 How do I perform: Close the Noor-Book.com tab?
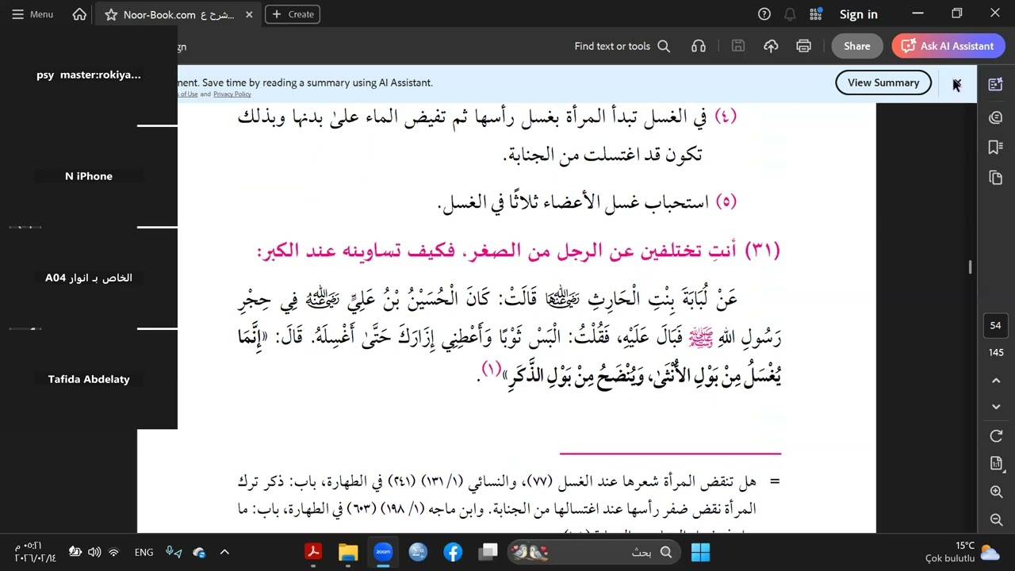[x=249, y=14]
